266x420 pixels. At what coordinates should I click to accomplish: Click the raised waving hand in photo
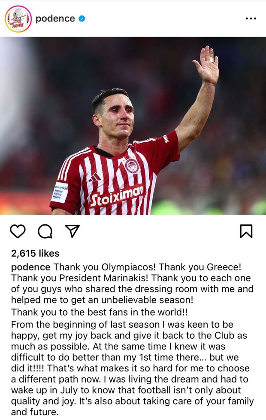[206, 64]
